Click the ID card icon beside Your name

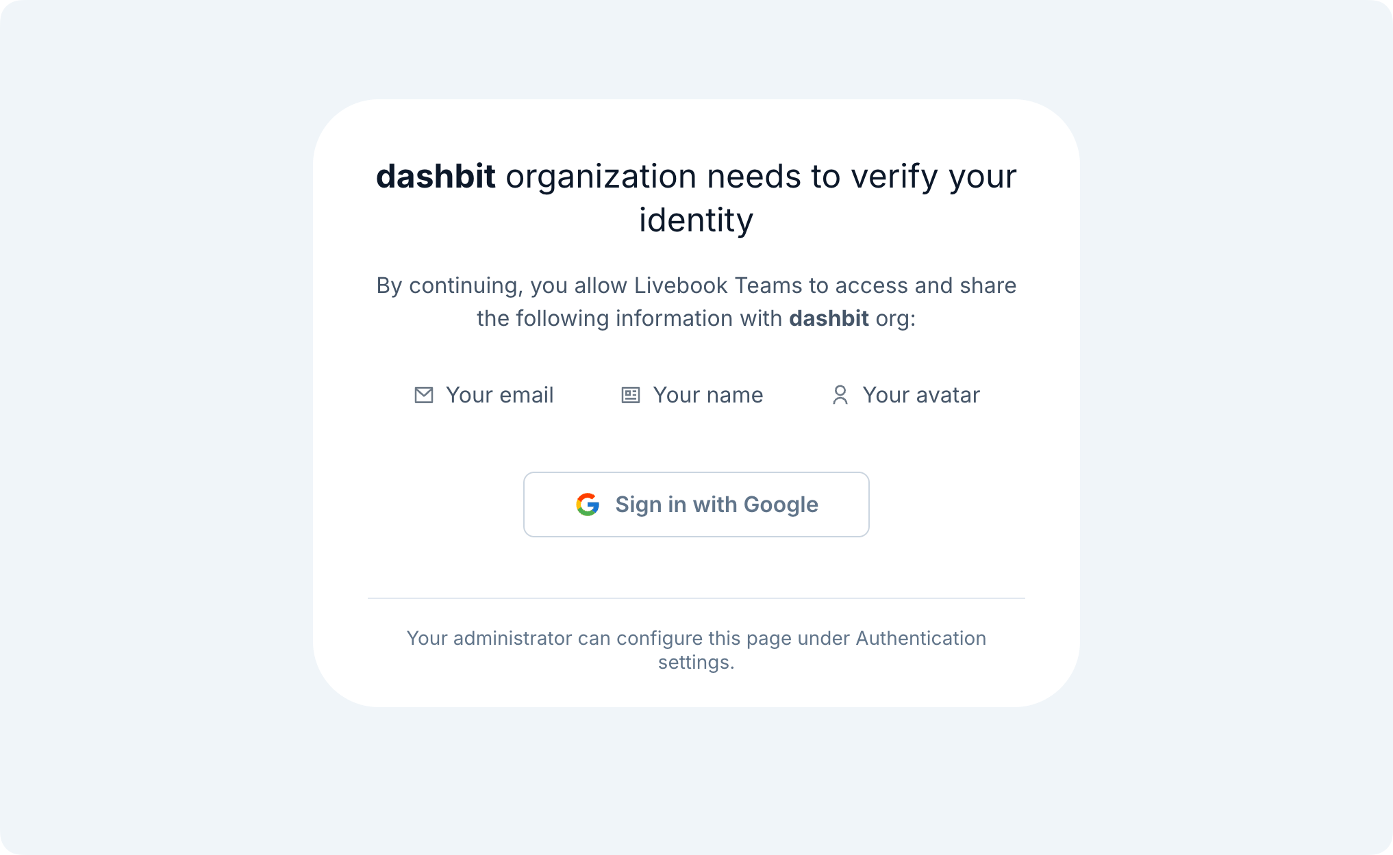tap(631, 395)
